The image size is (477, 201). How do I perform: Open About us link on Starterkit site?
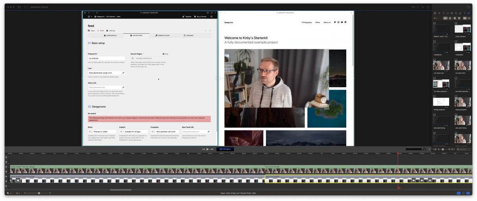327,22
